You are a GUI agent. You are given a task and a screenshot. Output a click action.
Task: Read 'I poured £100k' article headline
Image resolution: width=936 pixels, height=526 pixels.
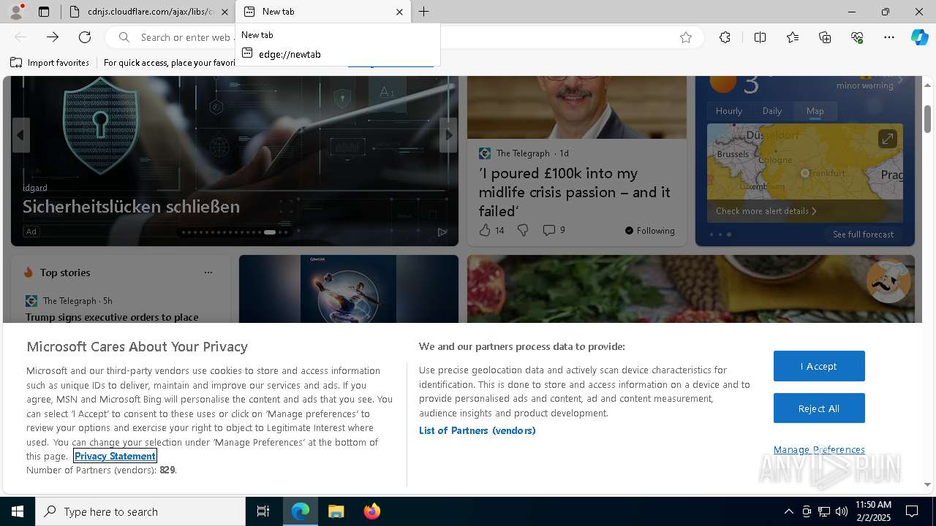[575, 192]
